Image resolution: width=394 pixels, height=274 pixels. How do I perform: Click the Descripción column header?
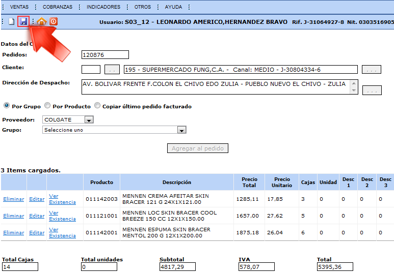tap(177, 182)
